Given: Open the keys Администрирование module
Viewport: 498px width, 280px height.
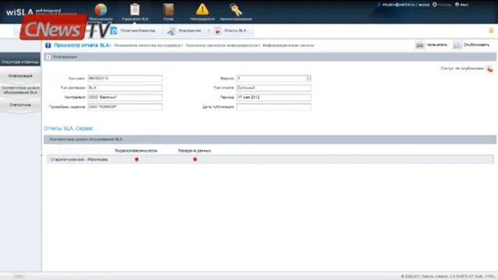Looking at the screenshot, I should (x=236, y=10).
